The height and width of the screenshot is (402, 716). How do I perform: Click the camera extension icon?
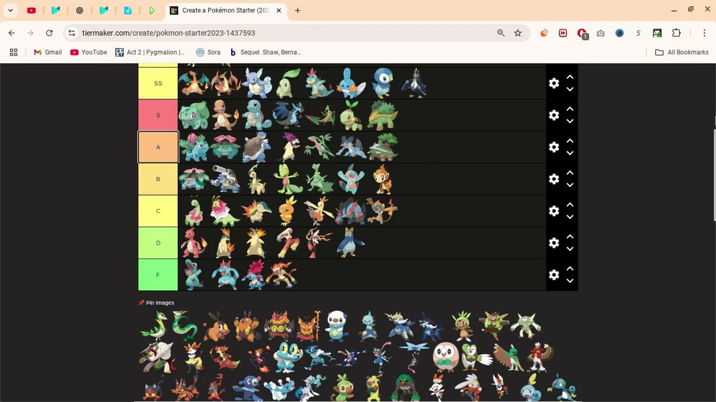coord(601,33)
